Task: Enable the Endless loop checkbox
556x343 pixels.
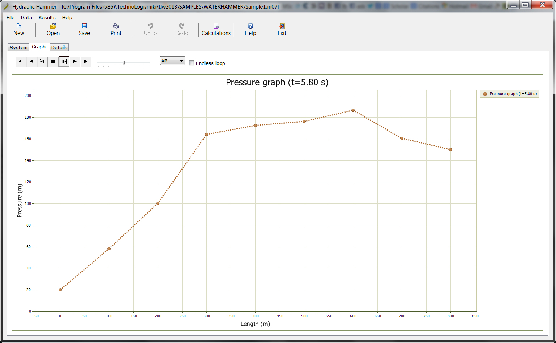Action: (192, 63)
